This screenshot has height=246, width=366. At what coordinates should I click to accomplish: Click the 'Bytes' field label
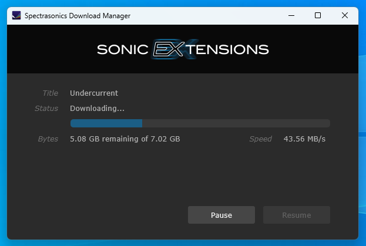coord(48,139)
